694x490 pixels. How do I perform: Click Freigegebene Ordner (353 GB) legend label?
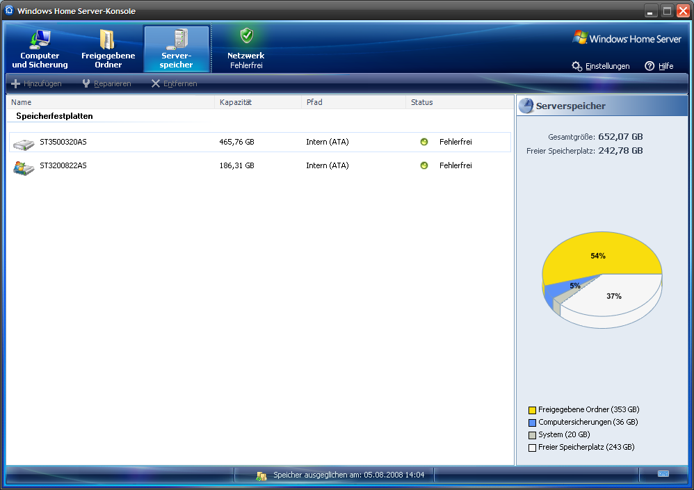point(589,409)
